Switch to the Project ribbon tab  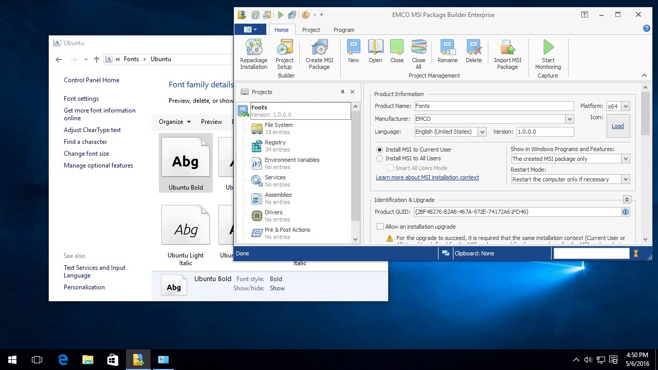click(311, 30)
